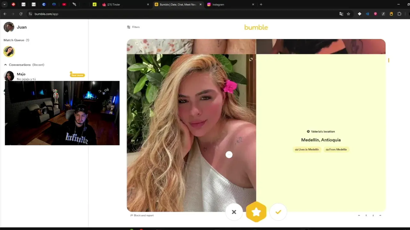Switch to the Tinder tab

125,4
